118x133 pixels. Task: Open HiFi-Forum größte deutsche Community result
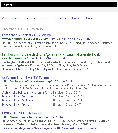pyautogui.click(x=51, y=54)
